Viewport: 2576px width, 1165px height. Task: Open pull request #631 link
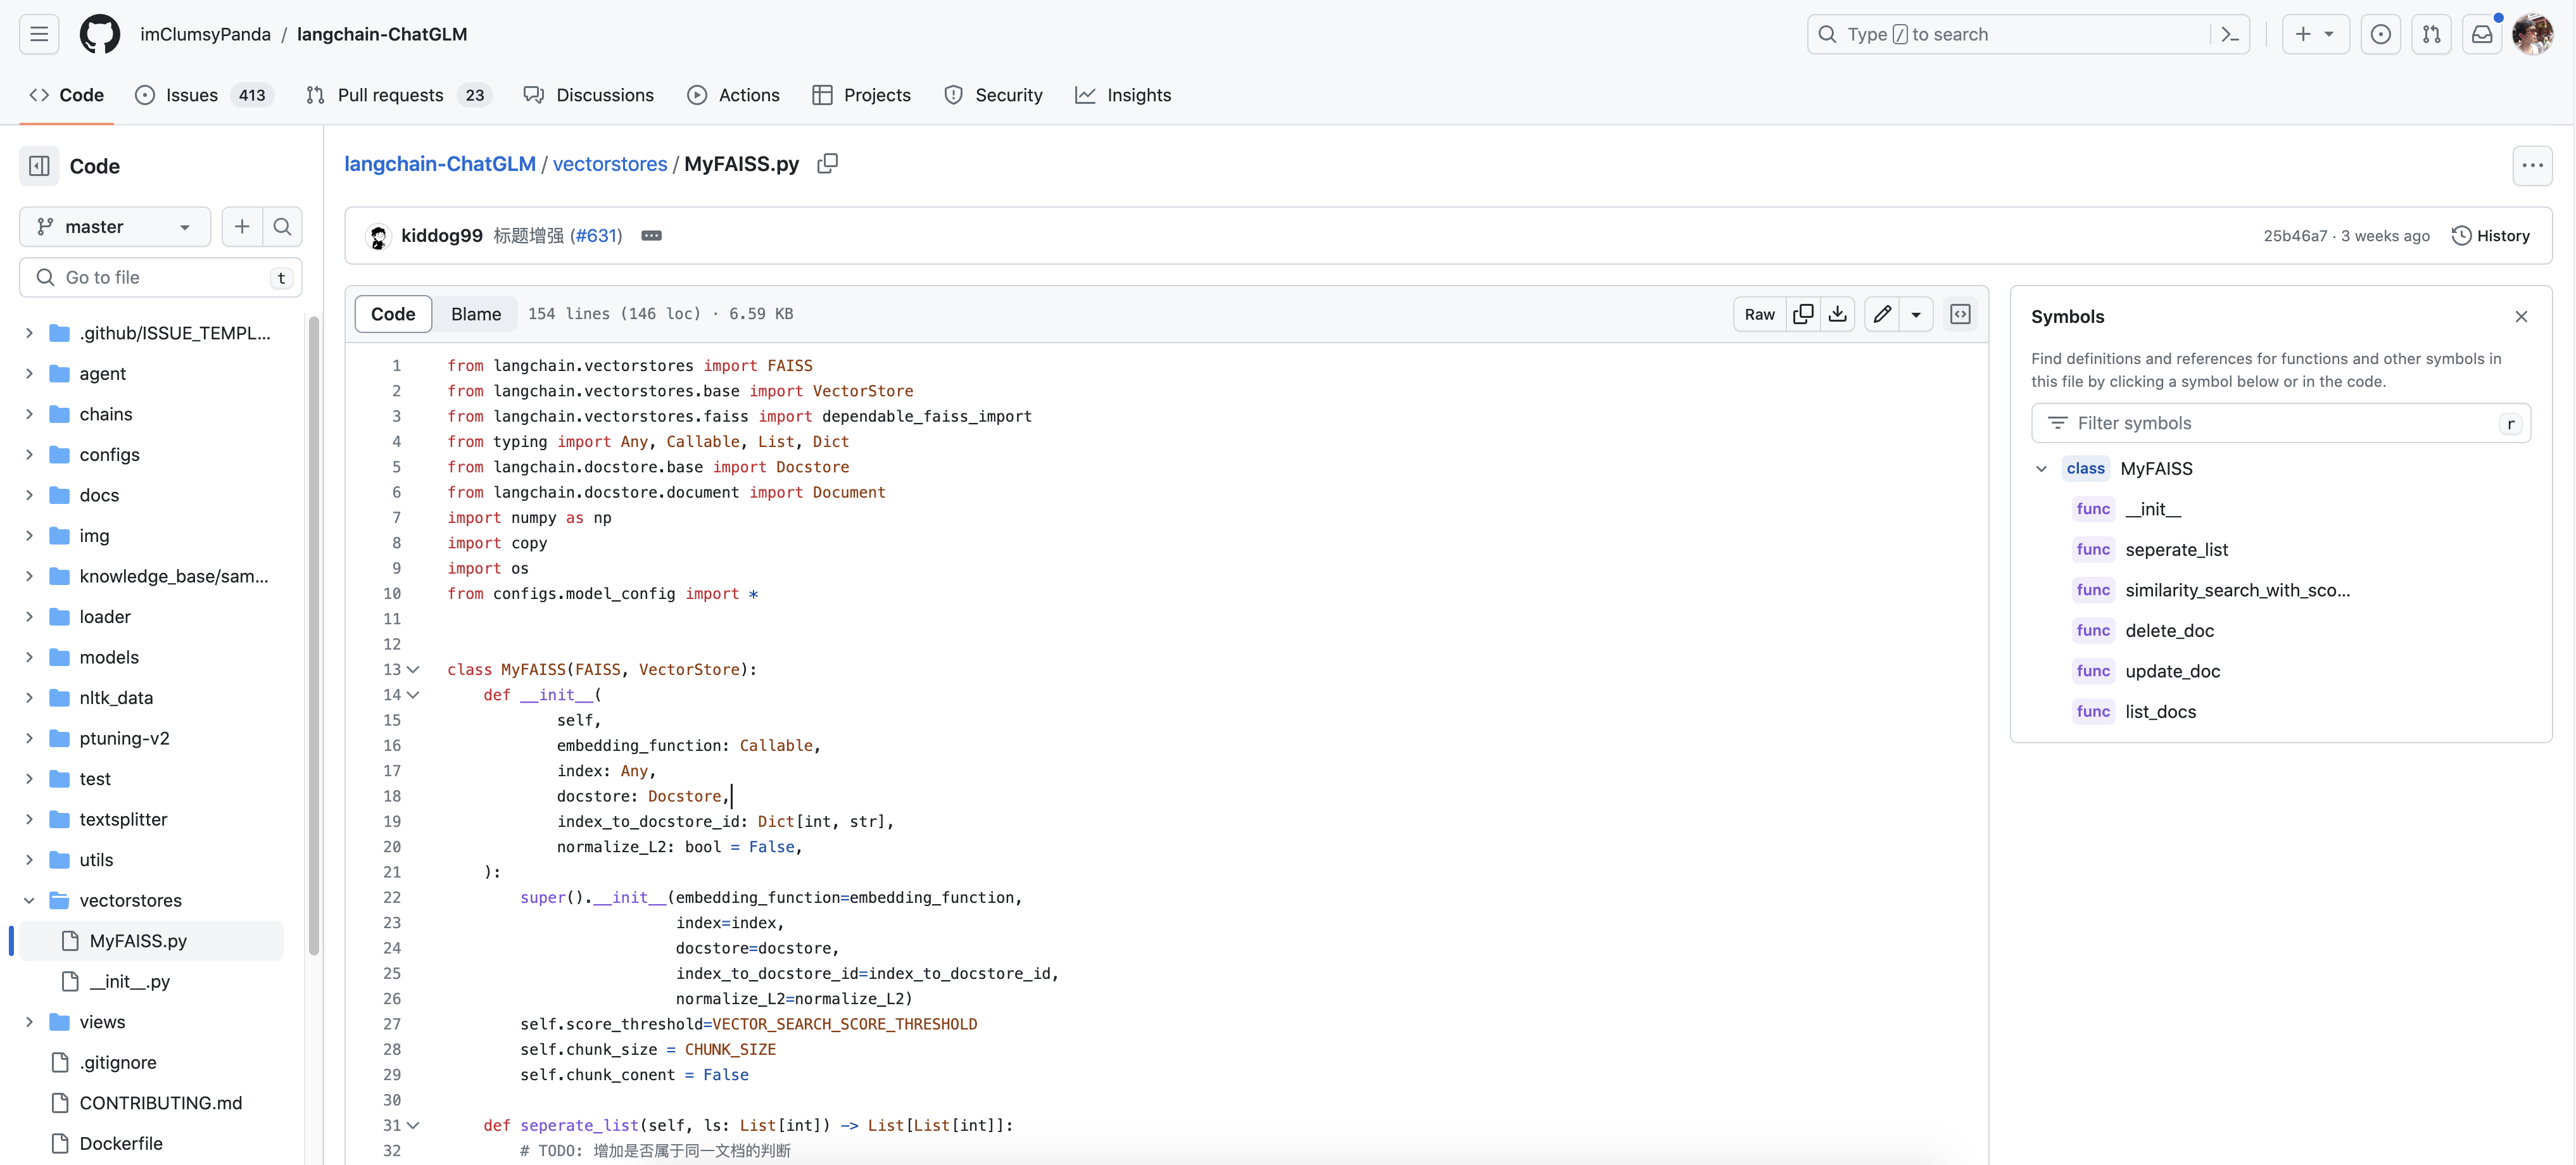click(x=596, y=236)
